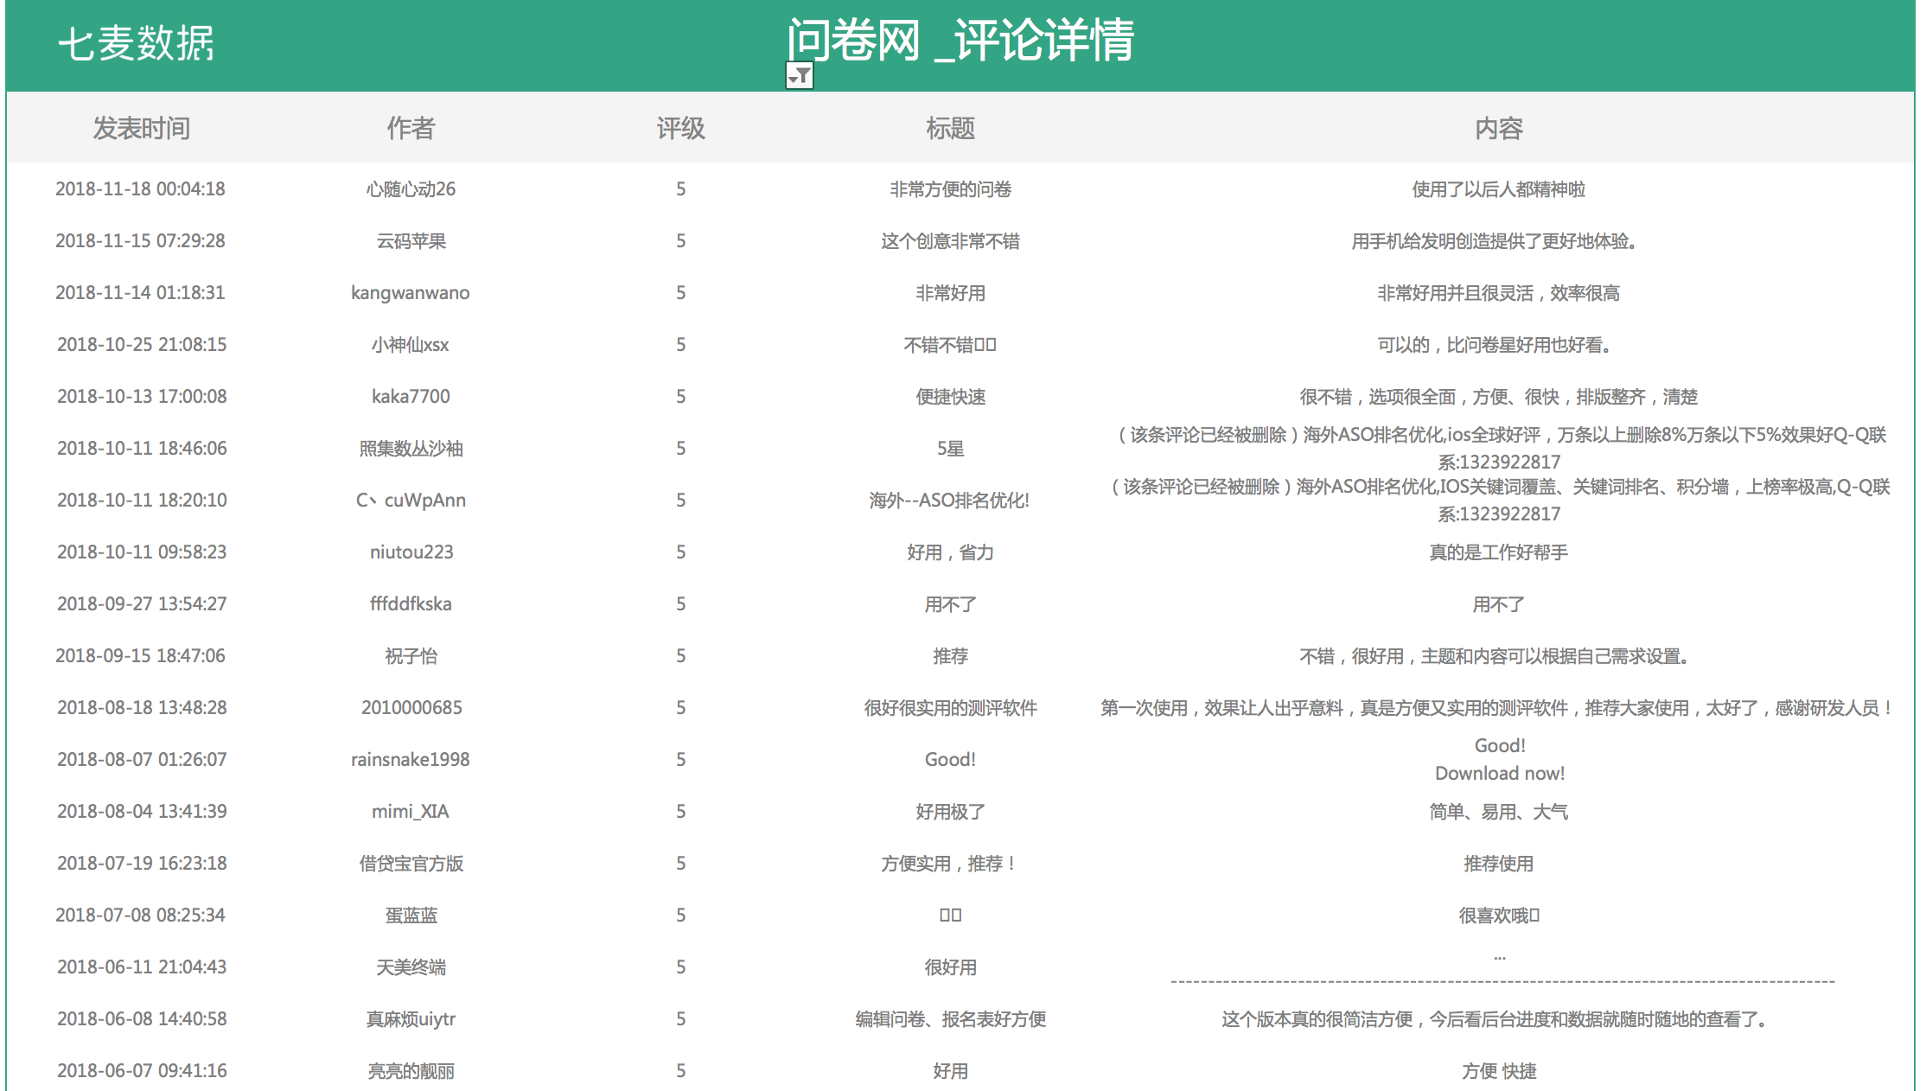Click title 5星

click(x=951, y=449)
